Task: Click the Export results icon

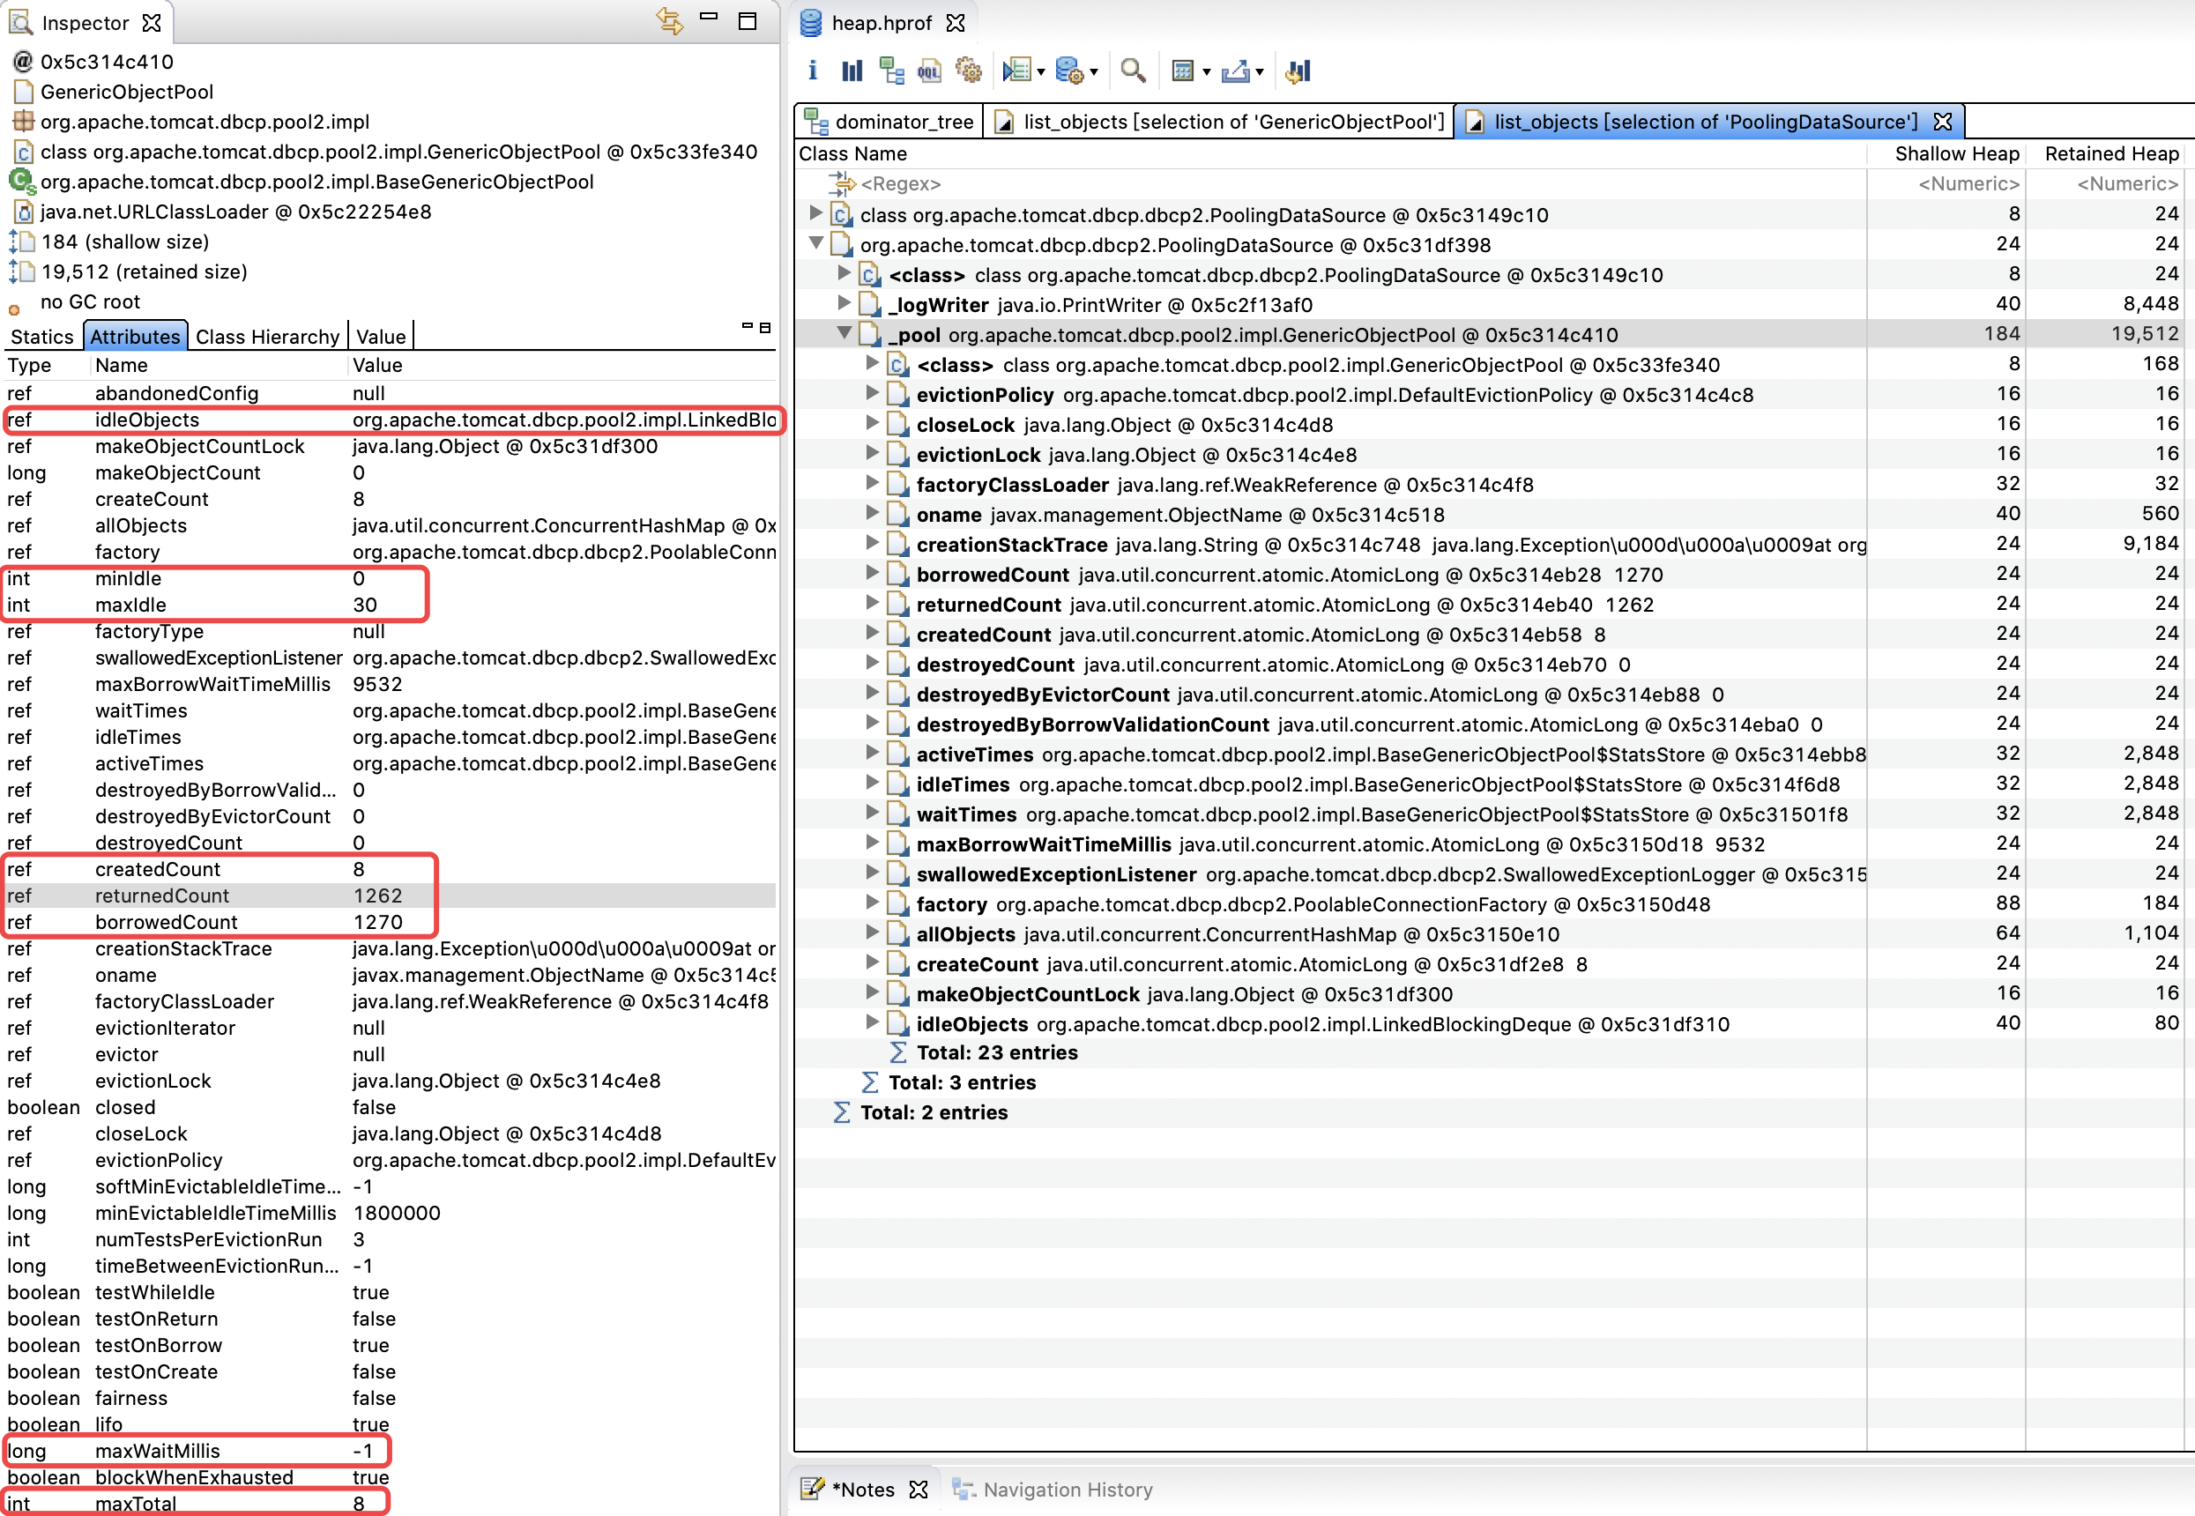Action: coord(1235,71)
